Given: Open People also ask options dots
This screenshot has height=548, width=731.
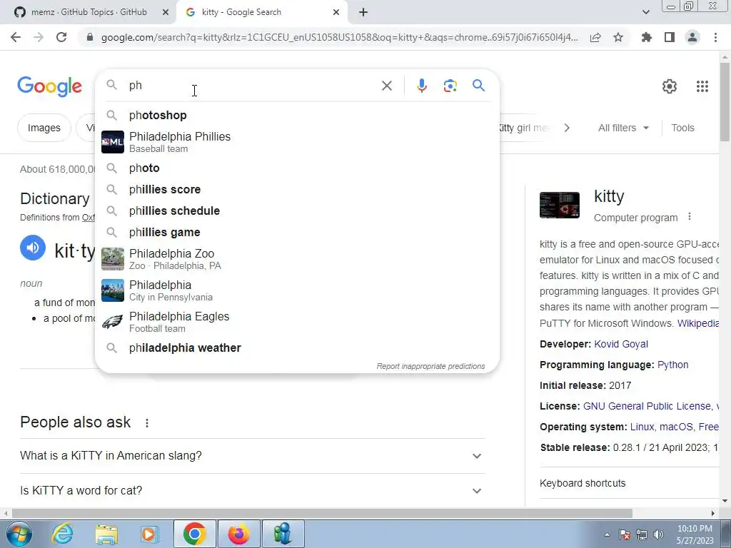Looking at the screenshot, I should pyautogui.click(x=147, y=423).
